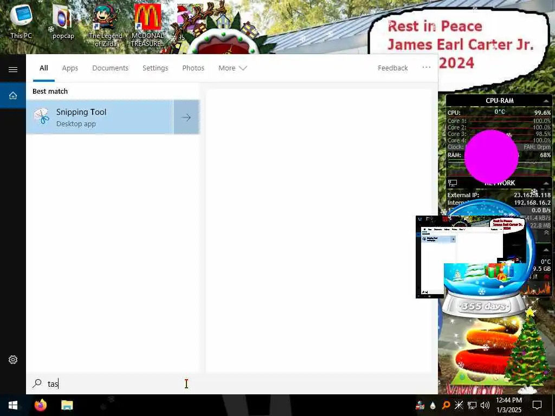Select the popcap desktop icon
The image size is (555, 416).
point(63,21)
